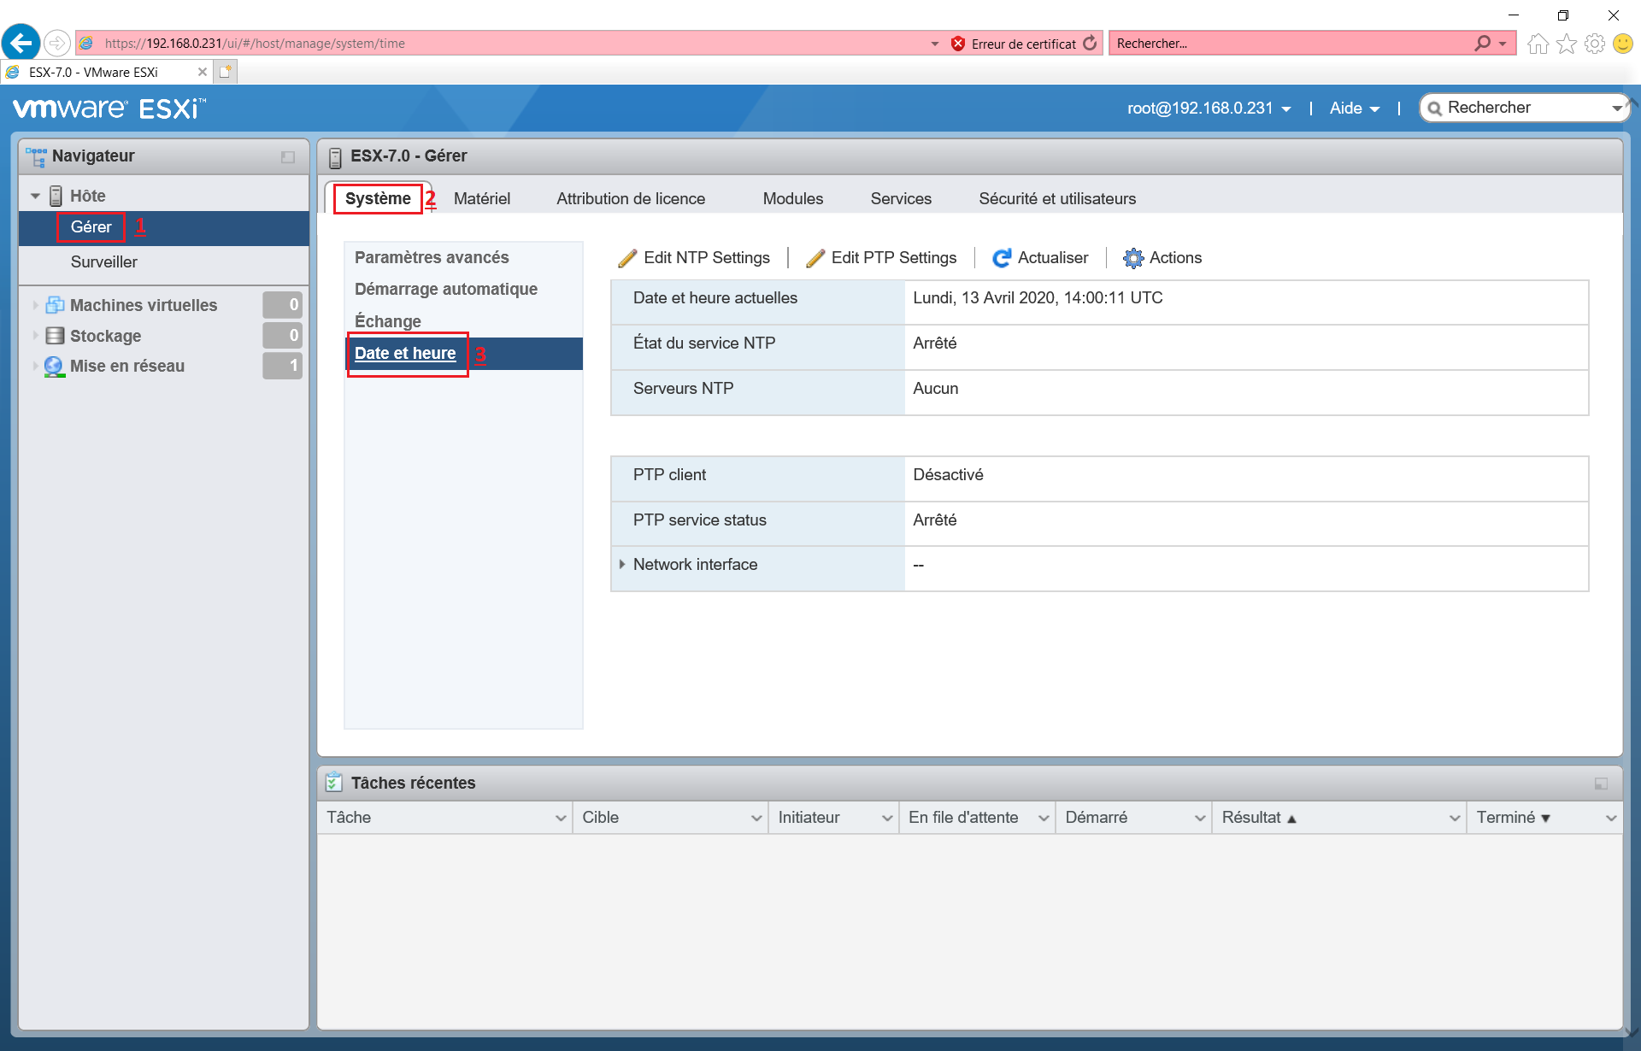Expand the Network interface row

[x=622, y=564]
